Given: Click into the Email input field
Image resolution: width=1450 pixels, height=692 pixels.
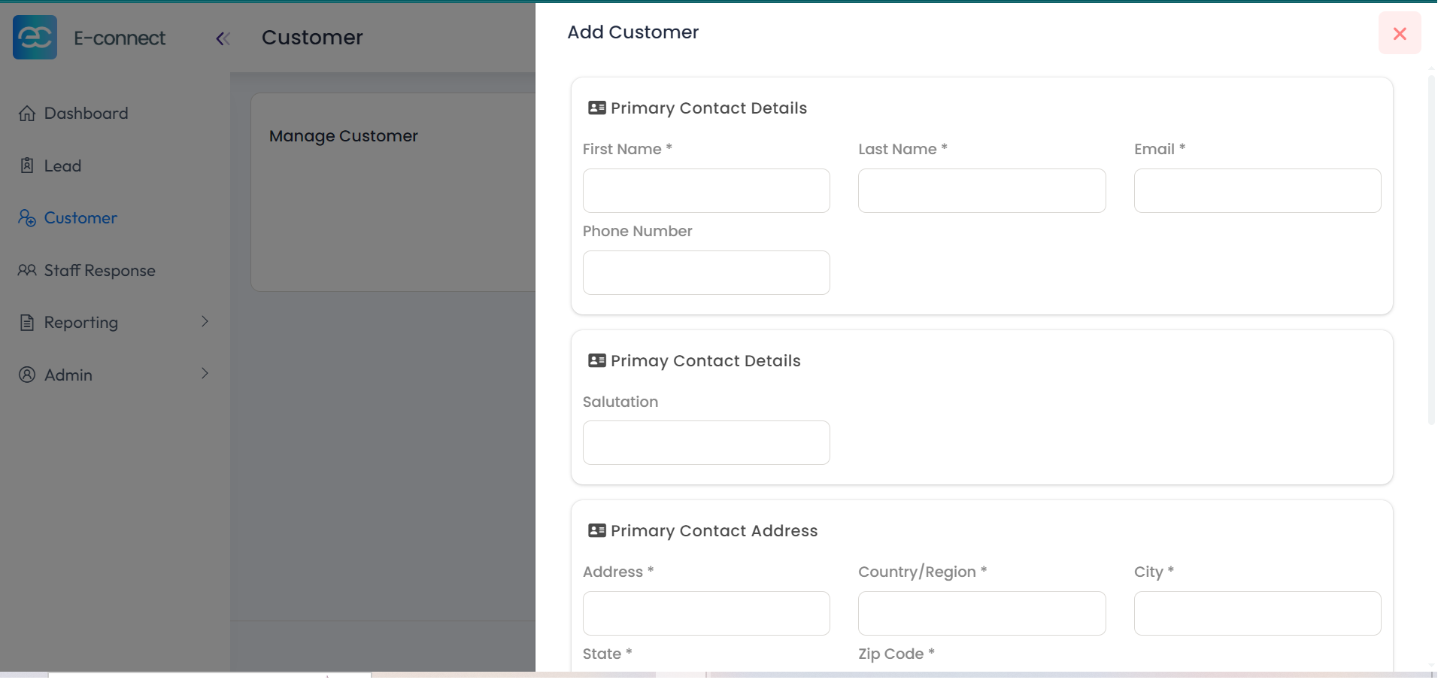Looking at the screenshot, I should [x=1257, y=190].
